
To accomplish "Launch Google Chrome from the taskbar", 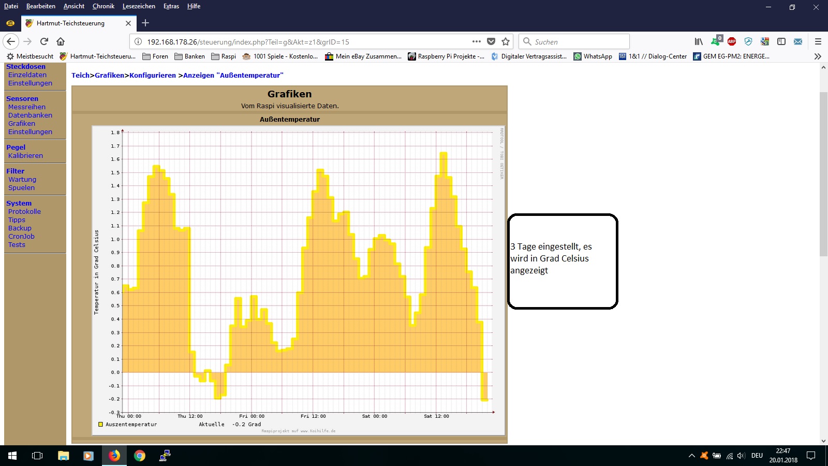I will click(140, 456).
